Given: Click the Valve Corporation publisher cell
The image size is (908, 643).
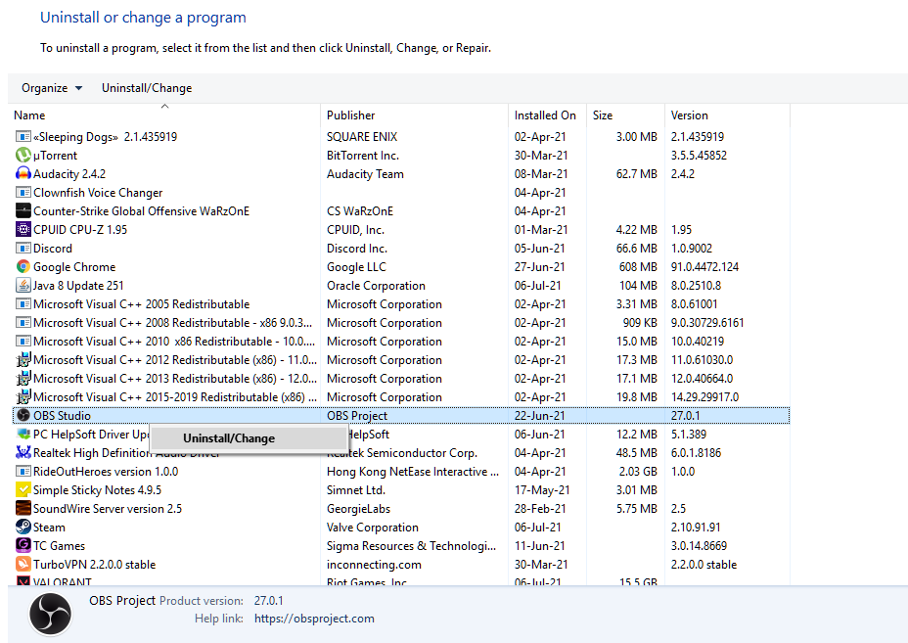Looking at the screenshot, I should [x=373, y=528].
